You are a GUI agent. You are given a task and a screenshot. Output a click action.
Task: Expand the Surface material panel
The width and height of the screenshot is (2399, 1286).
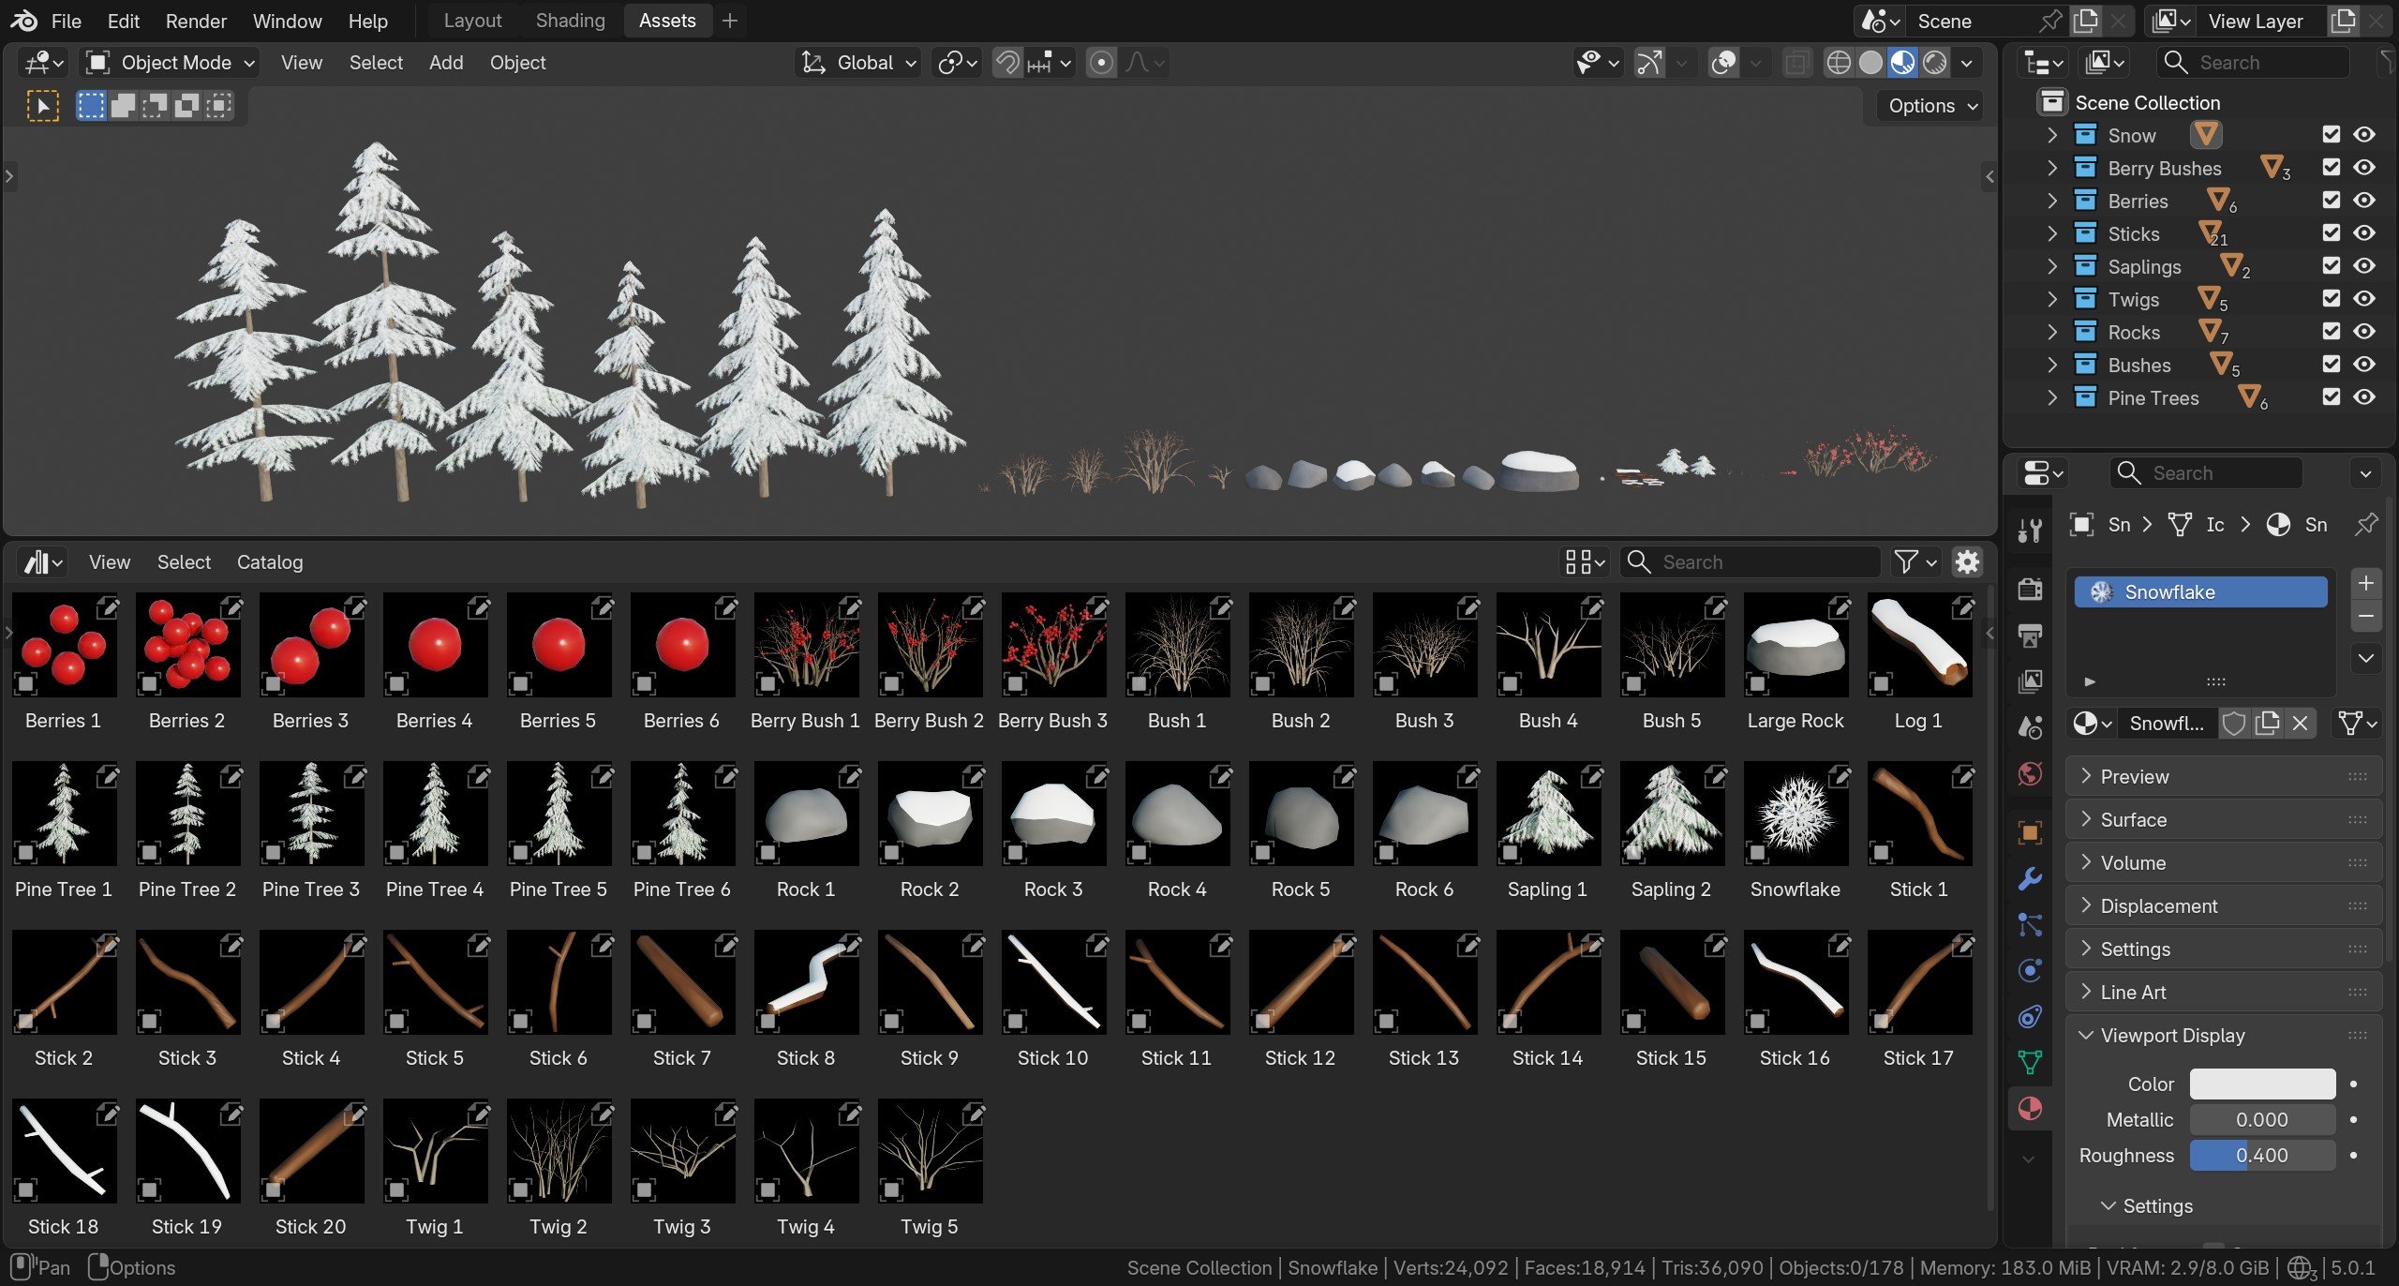pyautogui.click(x=2134, y=820)
